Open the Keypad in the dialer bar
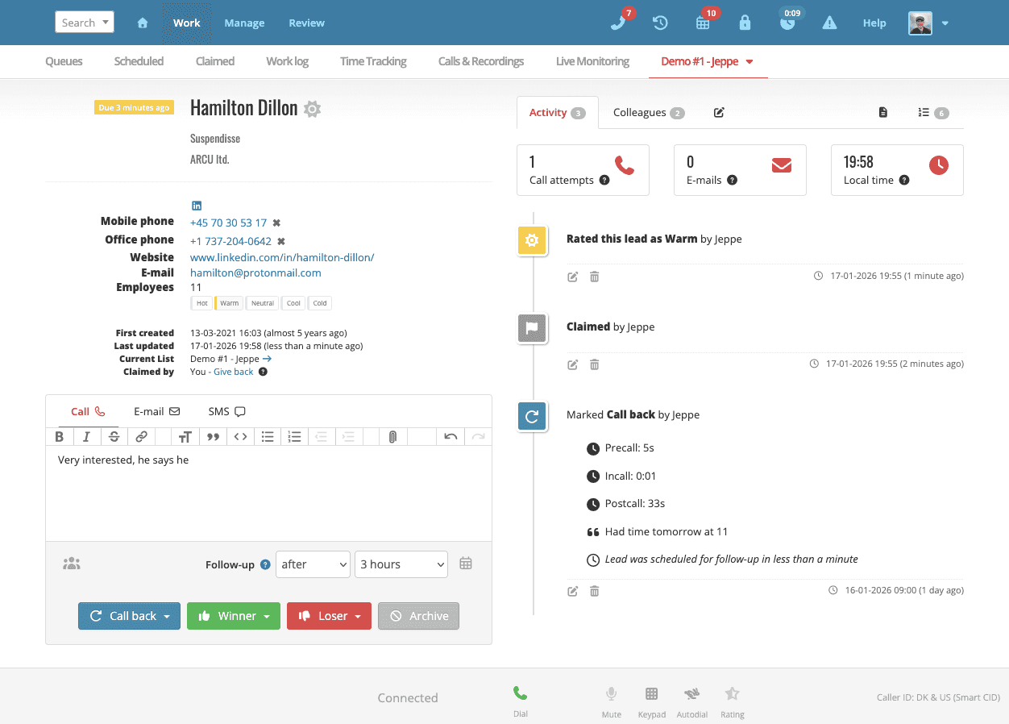The width and height of the screenshot is (1009, 724). click(651, 695)
